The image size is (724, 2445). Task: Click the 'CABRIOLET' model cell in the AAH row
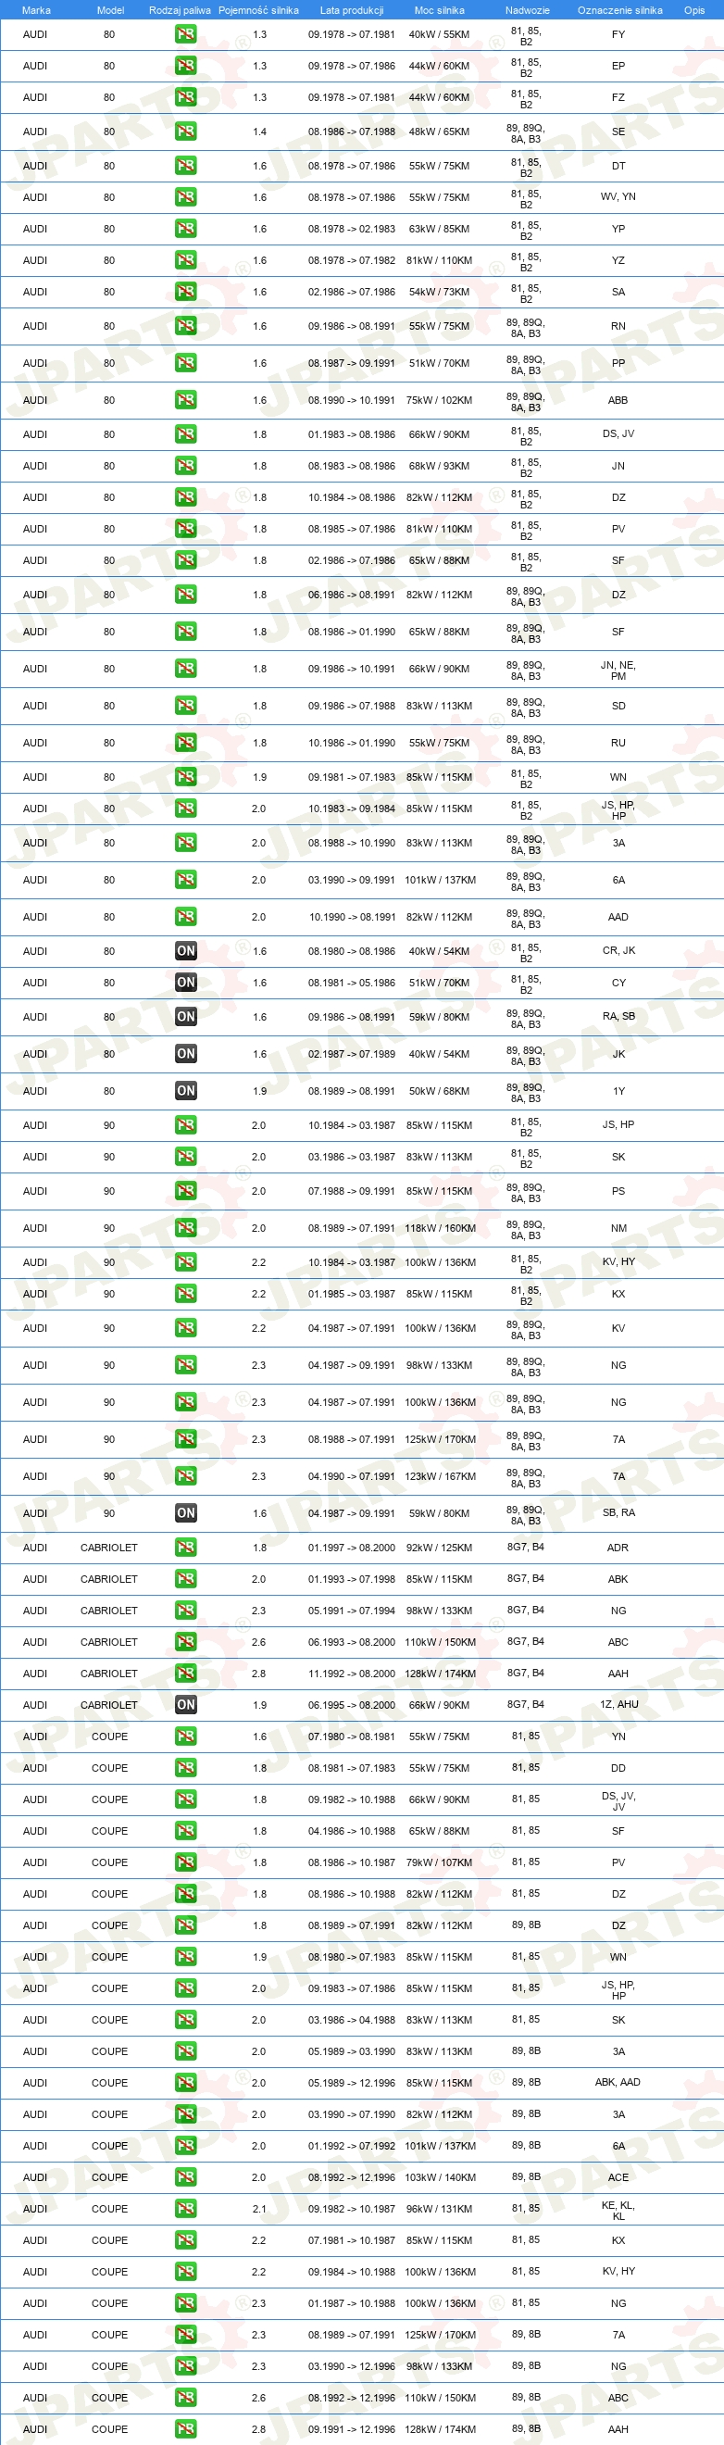pyautogui.click(x=109, y=1674)
